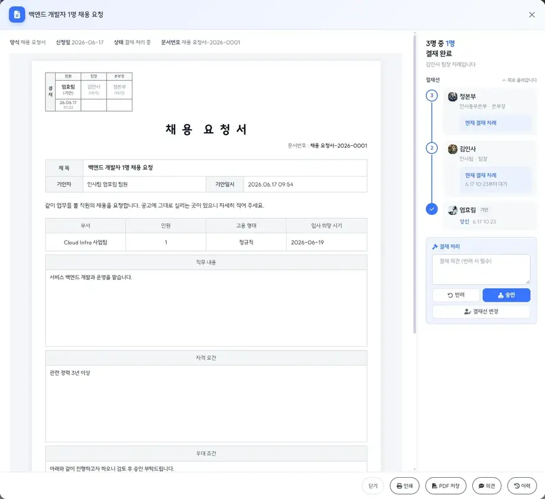Screen dimensions: 545x499
Task: Click the 인쇄 print button
Action: pyautogui.click(x=404, y=486)
